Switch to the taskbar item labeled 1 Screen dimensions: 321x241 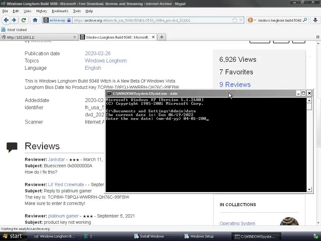(105, 236)
